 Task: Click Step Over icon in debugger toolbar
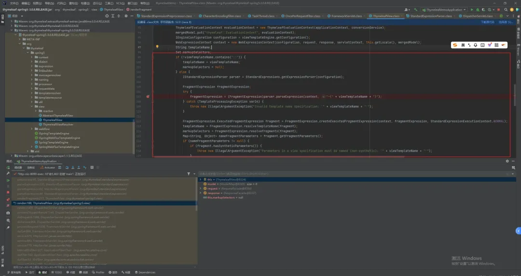coord(67,168)
